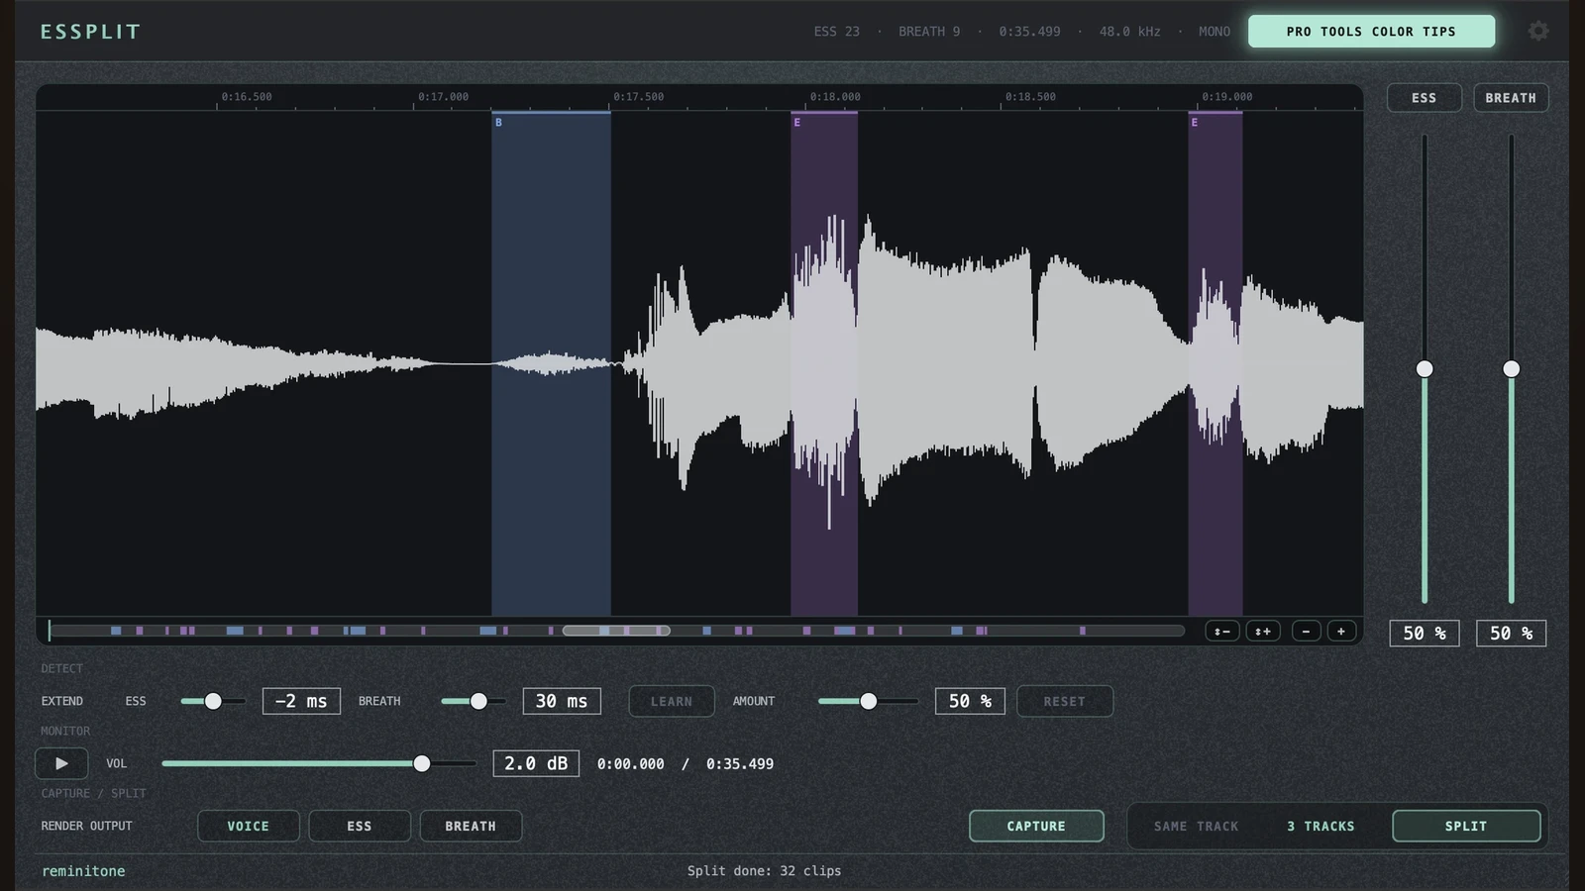Viewport: 1585px width, 891px height.
Task: Click the reminitone brand link
Action: click(x=83, y=871)
